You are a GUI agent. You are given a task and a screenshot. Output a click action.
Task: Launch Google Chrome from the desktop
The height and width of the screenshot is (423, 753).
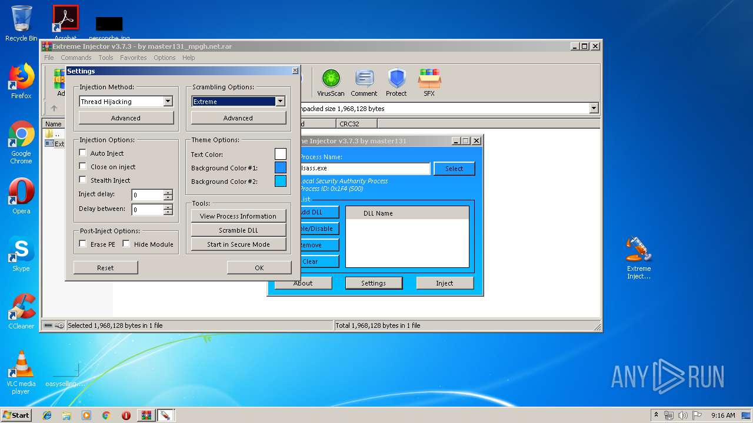click(x=21, y=143)
